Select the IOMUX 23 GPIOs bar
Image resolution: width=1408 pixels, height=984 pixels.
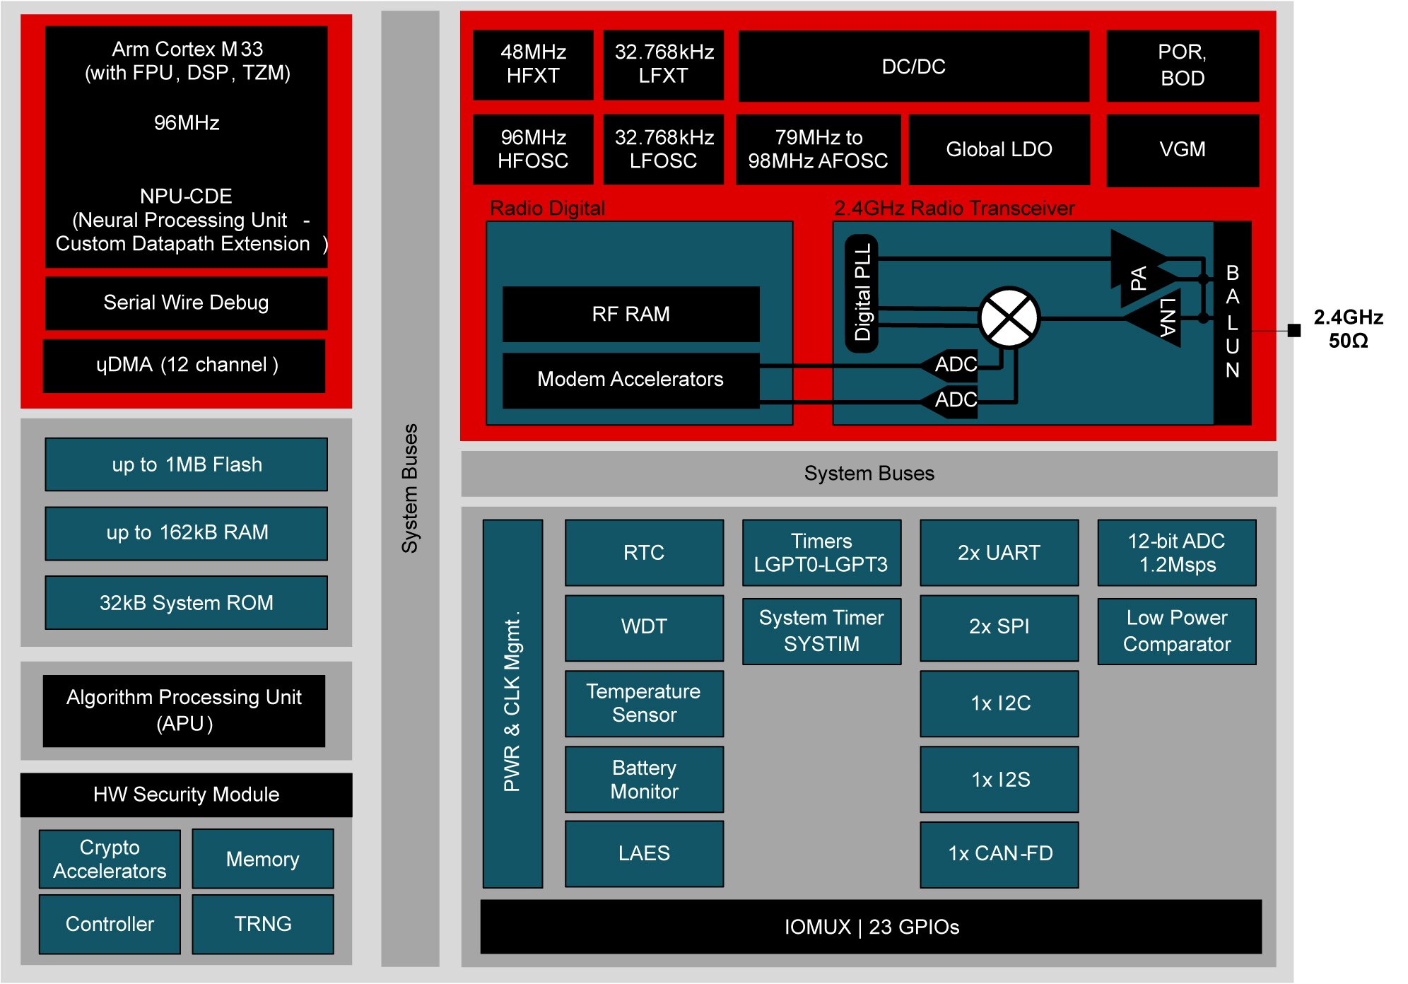(871, 927)
